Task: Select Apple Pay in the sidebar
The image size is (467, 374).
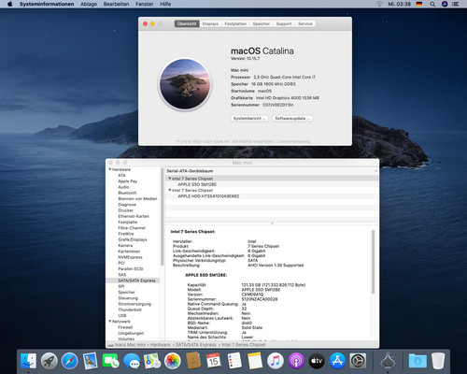Action: 128,181
